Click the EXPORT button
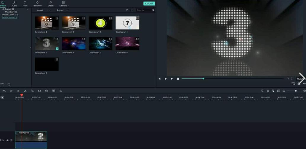The width and height of the screenshot is (306, 149). coord(149,4)
